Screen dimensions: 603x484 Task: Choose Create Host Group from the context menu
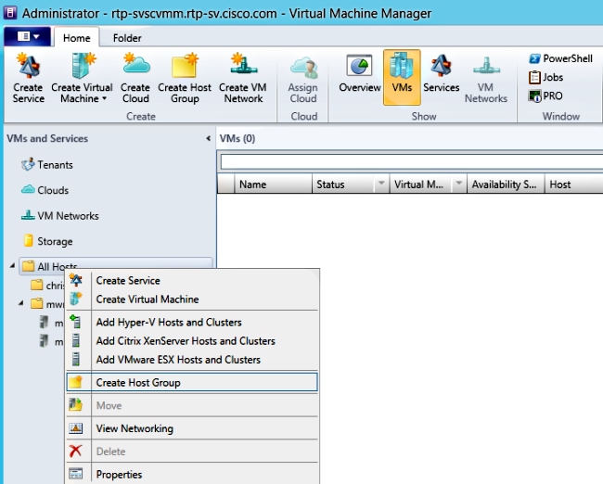coord(192,383)
